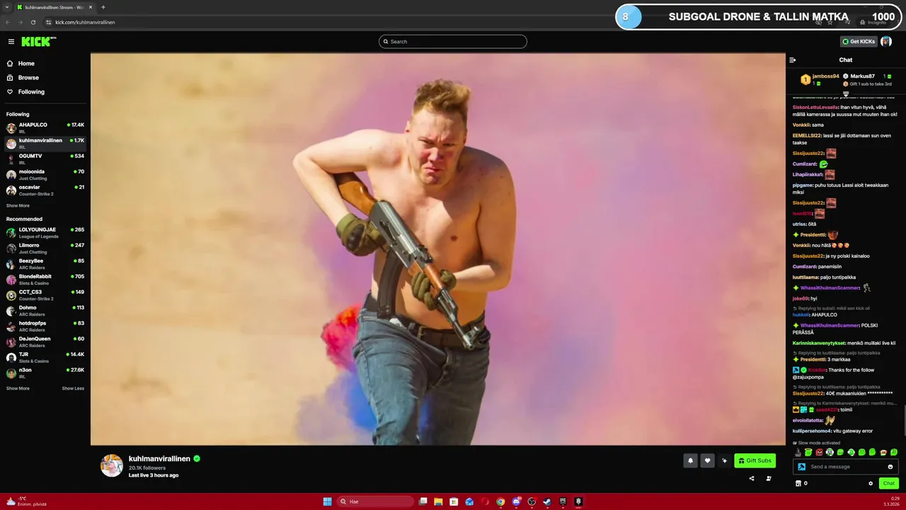Open the browser tab list dropdown
Viewport: 906px width, 510px height.
pyautogui.click(x=7, y=7)
